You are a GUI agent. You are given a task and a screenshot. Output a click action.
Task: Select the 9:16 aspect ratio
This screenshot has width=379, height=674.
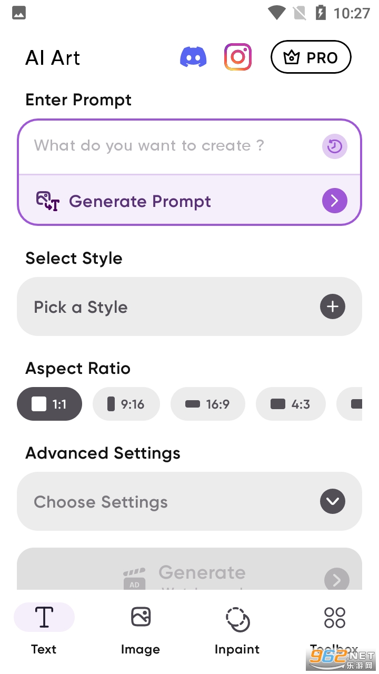pyautogui.click(x=126, y=404)
